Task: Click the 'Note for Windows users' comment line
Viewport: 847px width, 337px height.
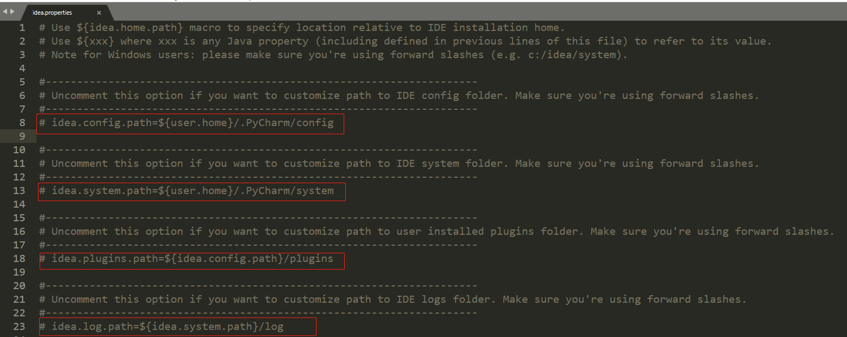Action: (x=333, y=54)
